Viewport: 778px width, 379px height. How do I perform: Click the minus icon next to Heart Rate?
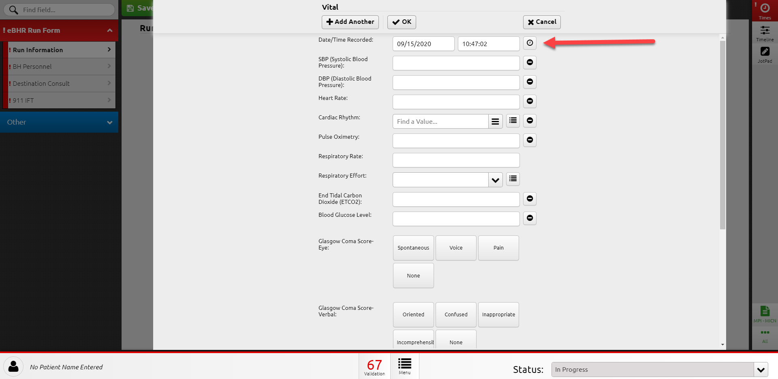pyautogui.click(x=530, y=101)
